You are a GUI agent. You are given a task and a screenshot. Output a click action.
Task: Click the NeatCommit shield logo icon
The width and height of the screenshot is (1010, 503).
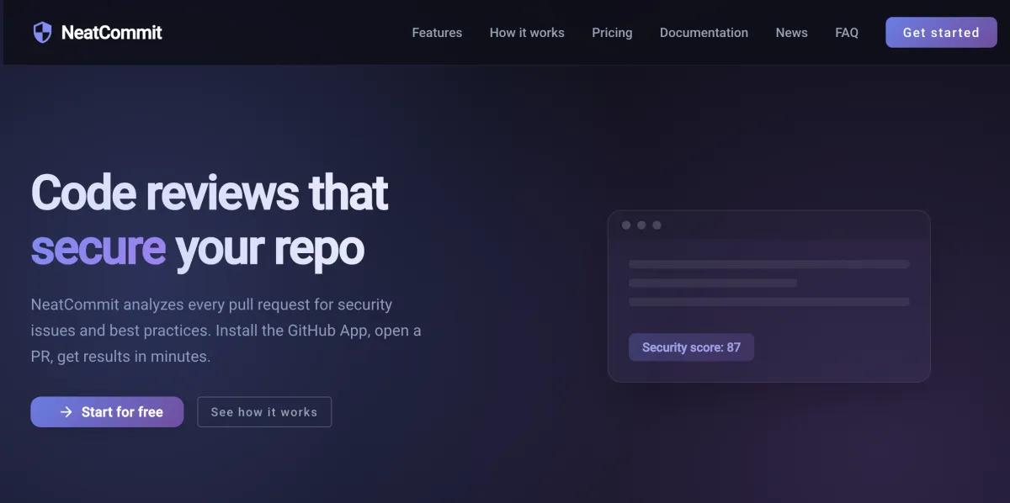(42, 33)
